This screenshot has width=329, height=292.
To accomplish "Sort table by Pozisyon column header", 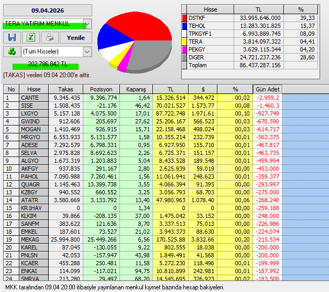I will pos(101,89).
